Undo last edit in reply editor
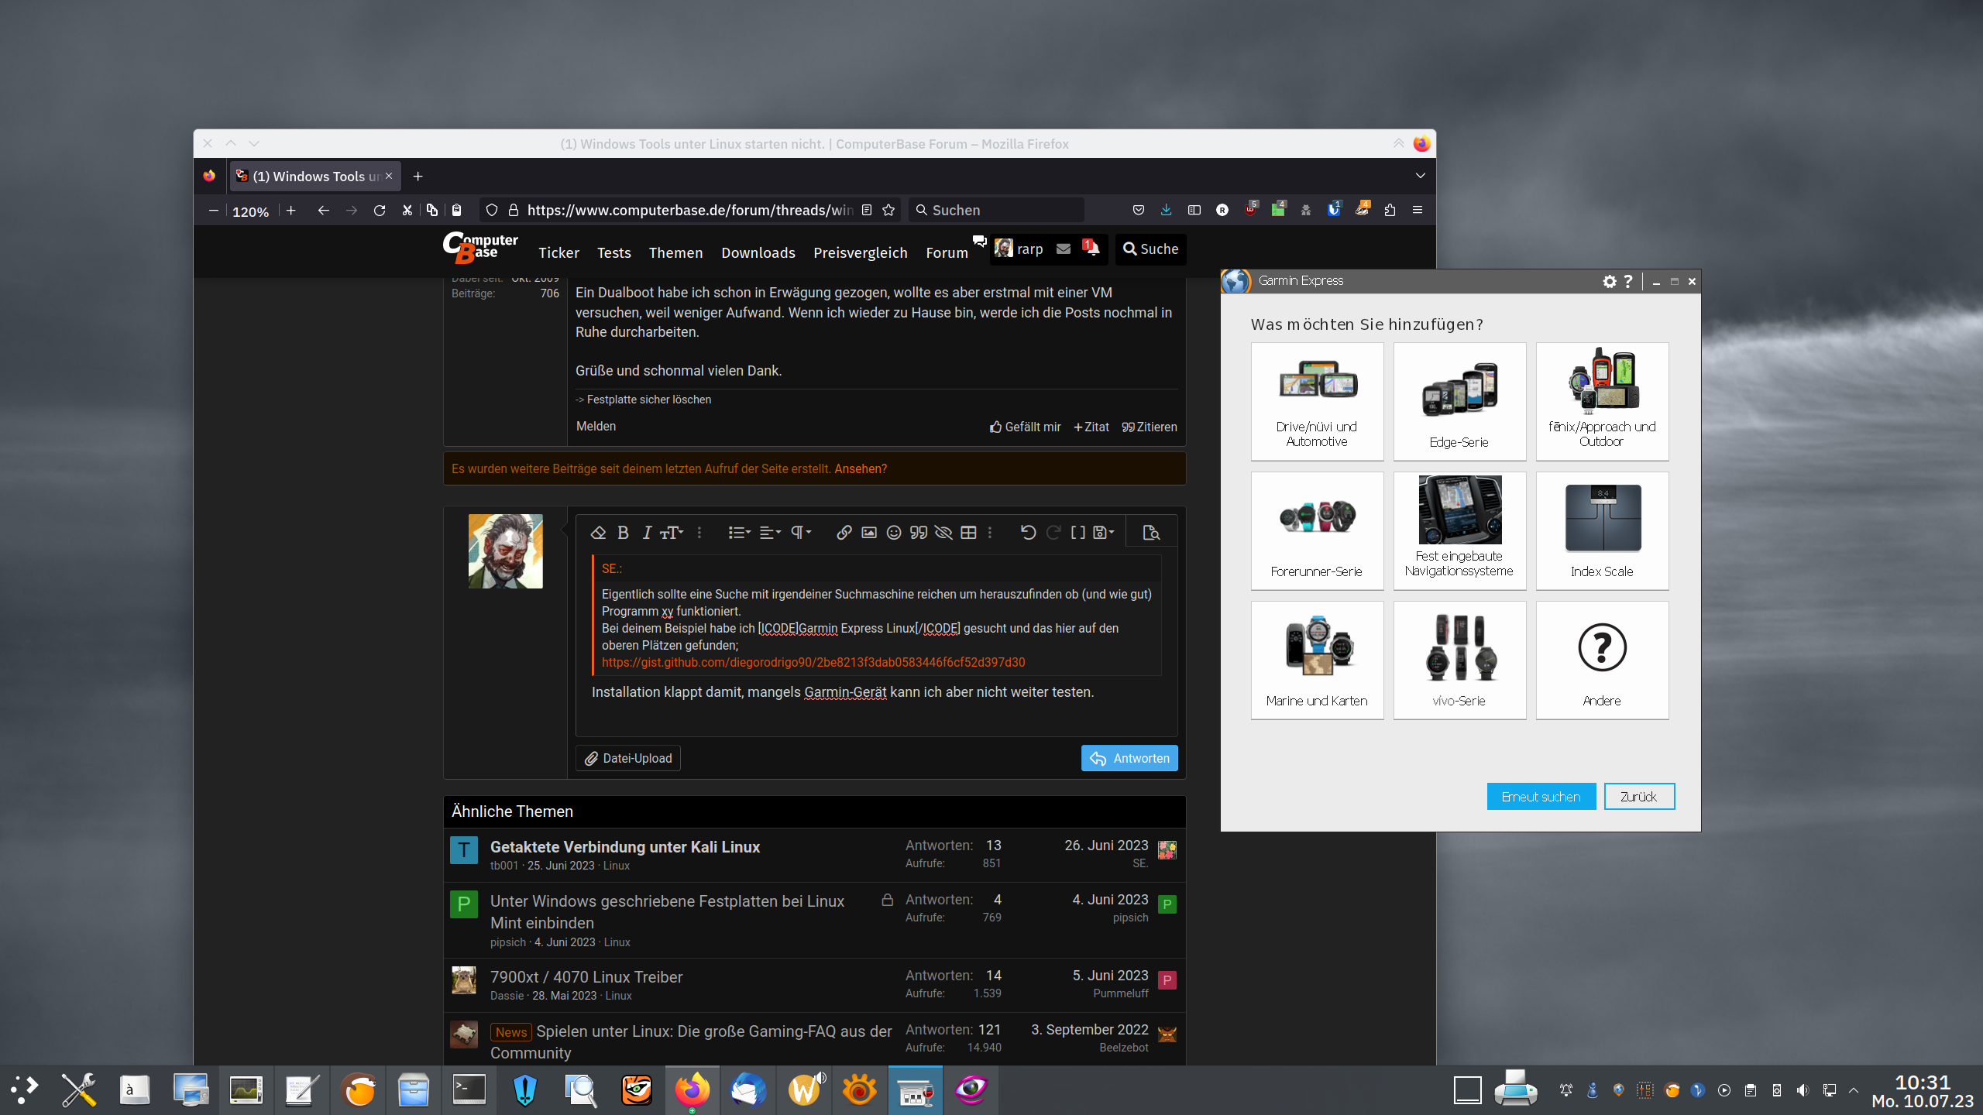 (x=1028, y=533)
